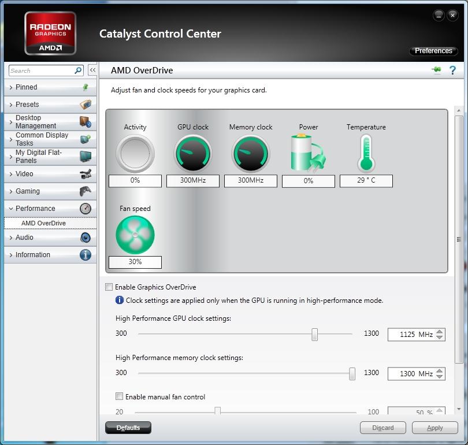The width and height of the screenshot is (468, 445).
Task: Click the 50 % fan speed field
Action: point(417,411)
